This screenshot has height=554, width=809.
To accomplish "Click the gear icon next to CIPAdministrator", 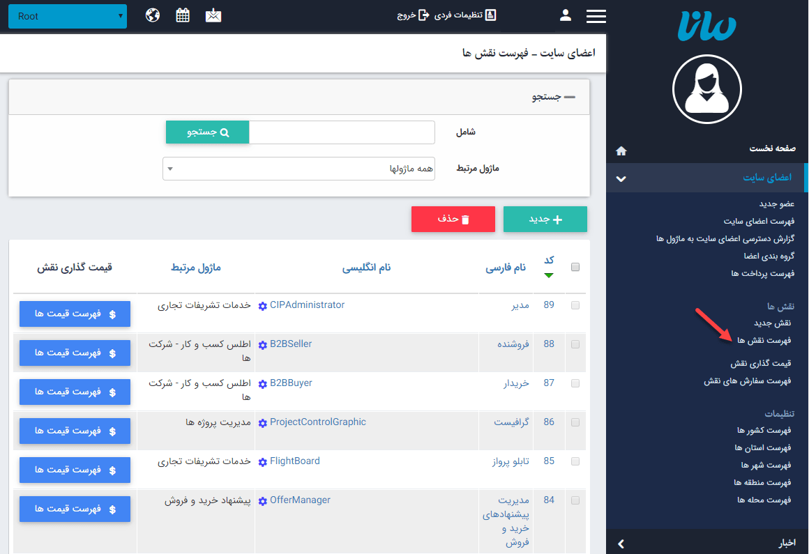I will point(262,305).
